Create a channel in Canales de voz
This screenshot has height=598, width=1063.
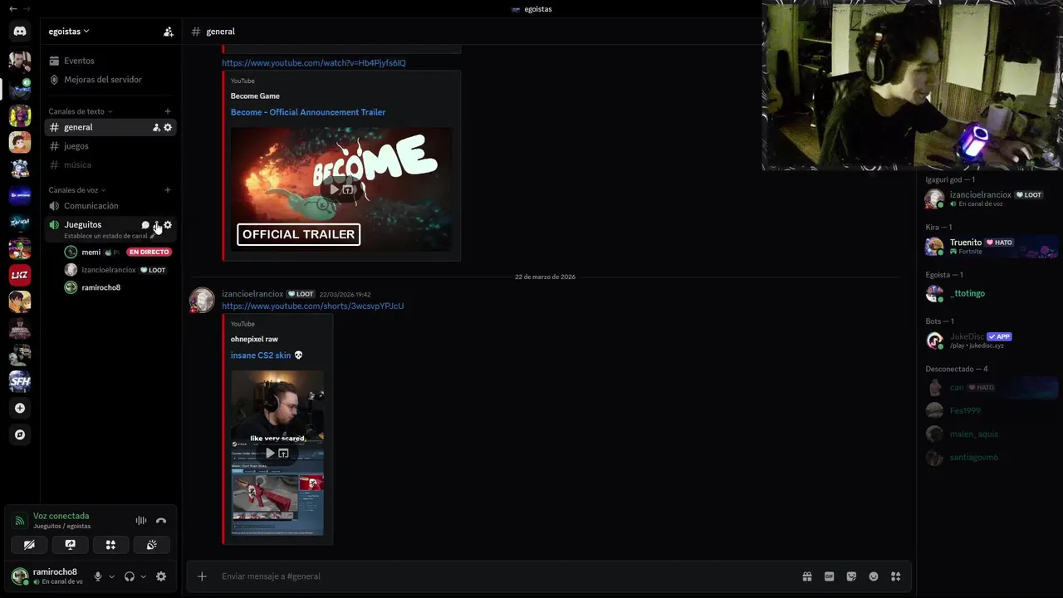point(168,190)
